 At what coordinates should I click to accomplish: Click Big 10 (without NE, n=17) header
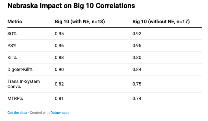[x=161, y=22]
